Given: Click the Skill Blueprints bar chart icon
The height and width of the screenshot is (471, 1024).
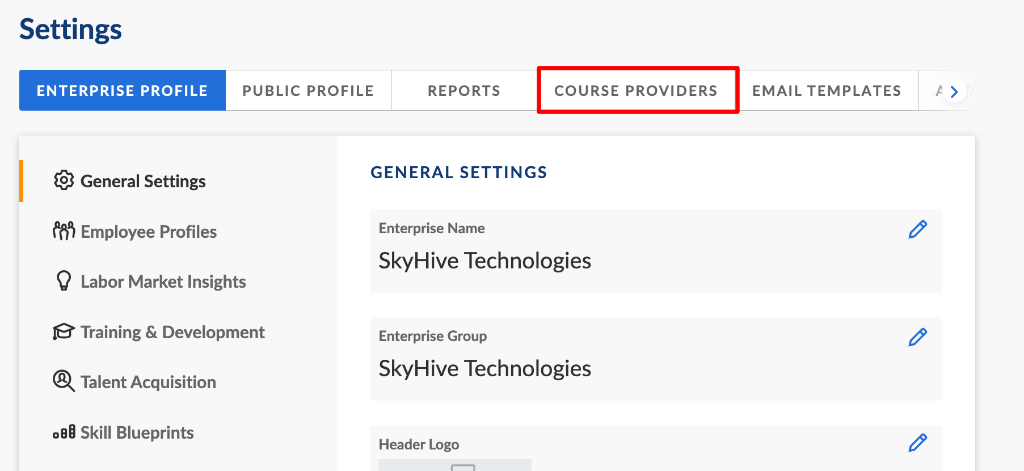Looking at the screenshot, I should click(64, 432).
